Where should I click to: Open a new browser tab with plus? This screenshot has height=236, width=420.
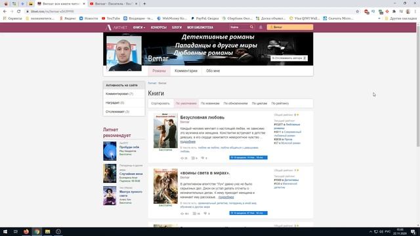(x=144, y=4)
